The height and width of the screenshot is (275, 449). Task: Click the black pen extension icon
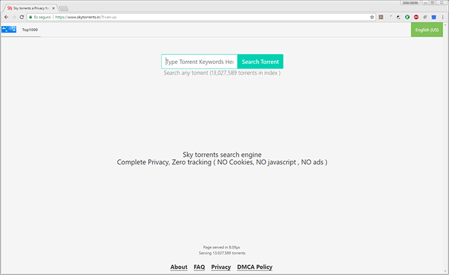(398, 17)
